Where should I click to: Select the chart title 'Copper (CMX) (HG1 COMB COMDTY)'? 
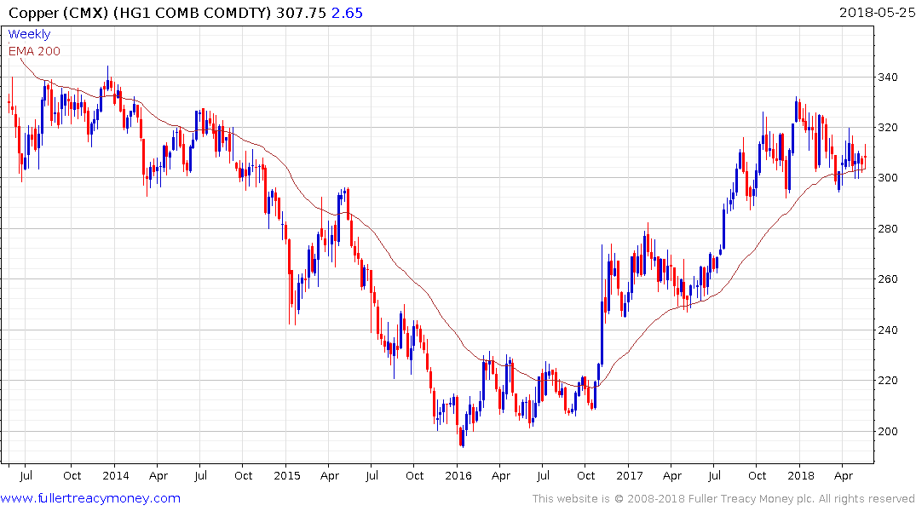click(x=141, y=13)
